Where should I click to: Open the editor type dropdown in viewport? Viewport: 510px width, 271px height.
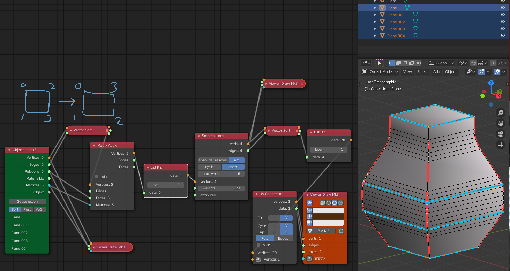tap(366, 63)
